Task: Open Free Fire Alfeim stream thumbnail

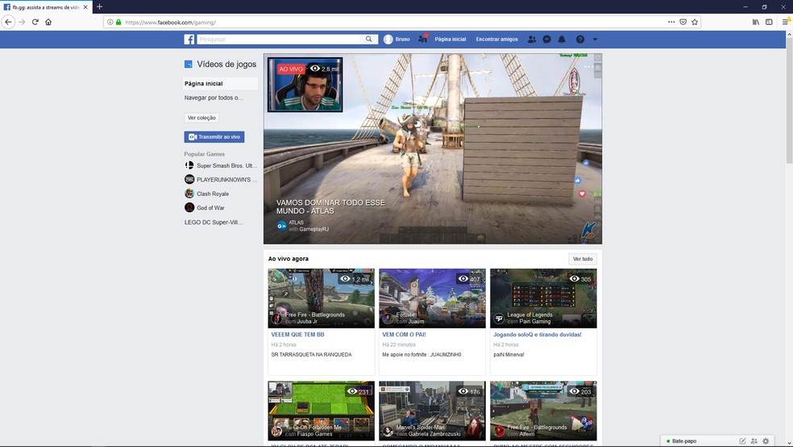Action: point(543,411)
